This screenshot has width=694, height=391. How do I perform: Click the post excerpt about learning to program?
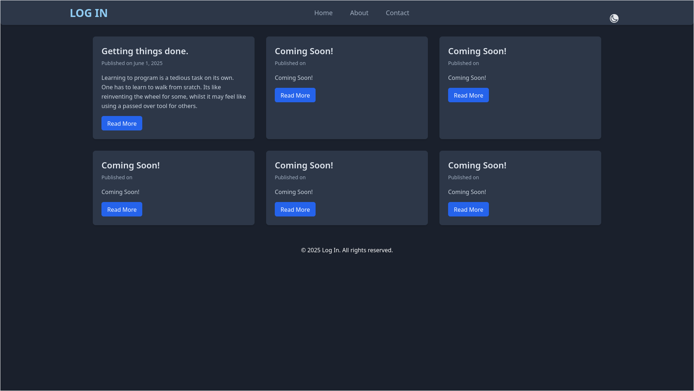click(173, 92)
